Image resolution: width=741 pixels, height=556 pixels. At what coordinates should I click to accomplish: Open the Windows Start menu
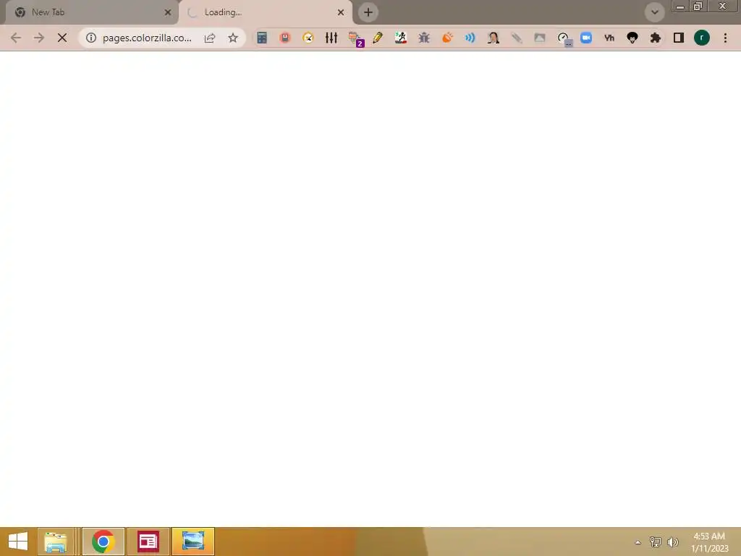(x=18, y=542)
